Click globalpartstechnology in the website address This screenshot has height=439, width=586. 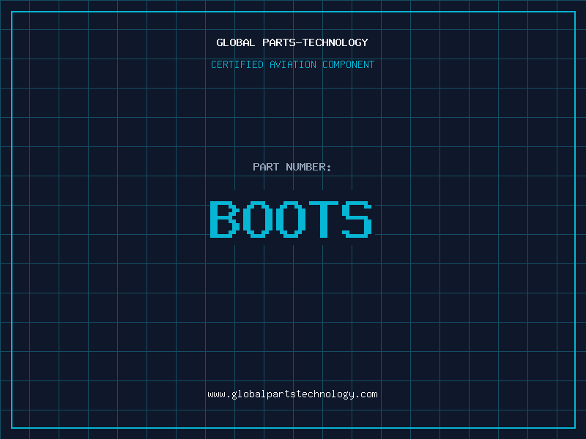pyautogui.click(x=292, y=394)
